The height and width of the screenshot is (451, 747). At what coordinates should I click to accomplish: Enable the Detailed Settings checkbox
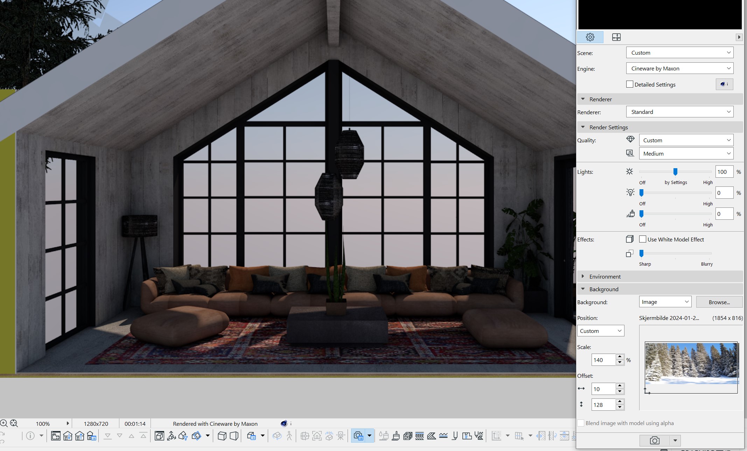(630, 84)
